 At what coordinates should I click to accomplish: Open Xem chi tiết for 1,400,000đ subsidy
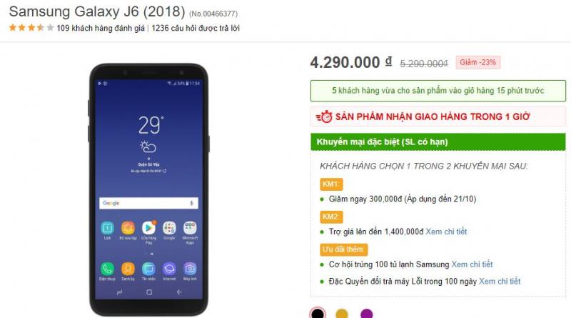(x=446, y=232)
